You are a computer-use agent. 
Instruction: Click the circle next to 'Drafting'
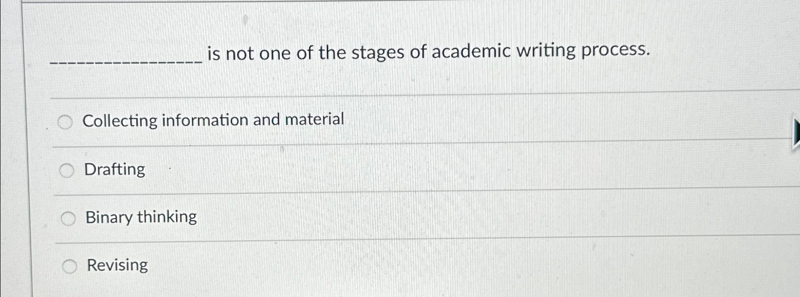67,170
